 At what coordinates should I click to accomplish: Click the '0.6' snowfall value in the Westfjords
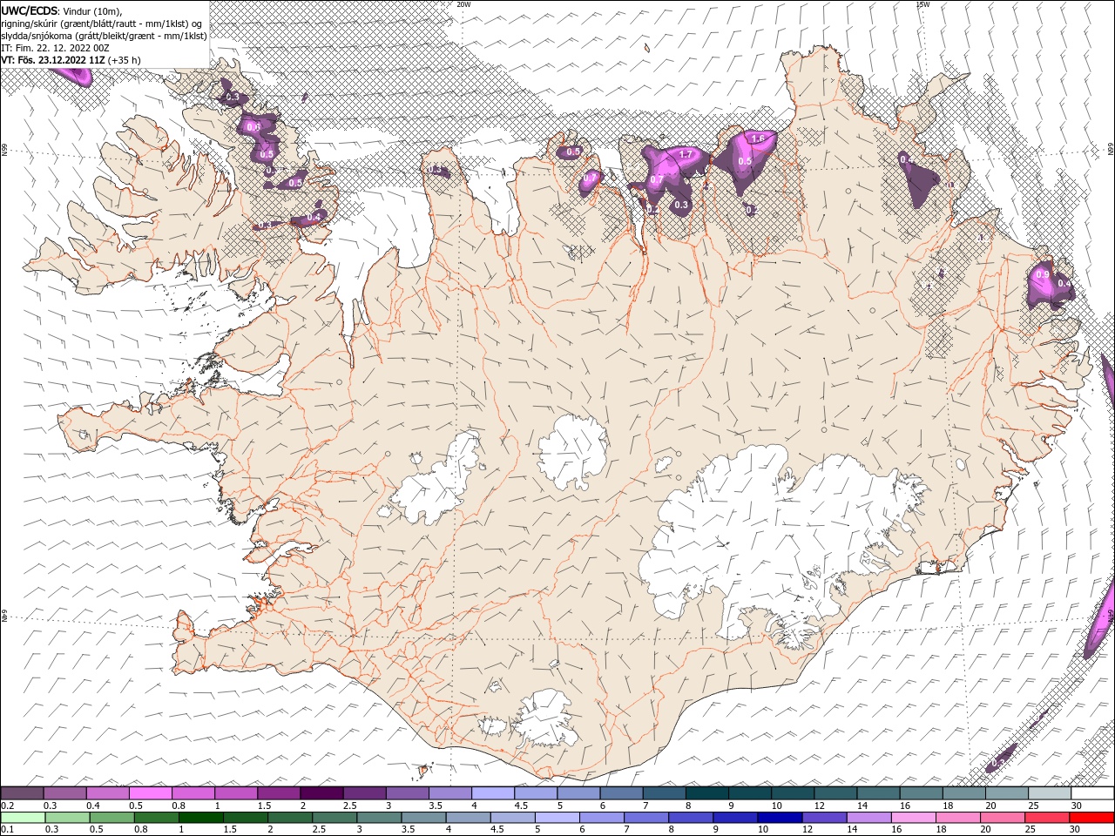253,127
